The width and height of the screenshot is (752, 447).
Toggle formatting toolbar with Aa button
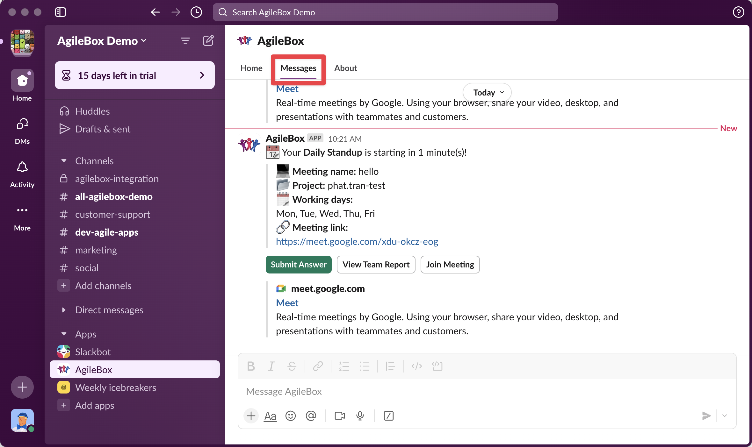(270, 416)
